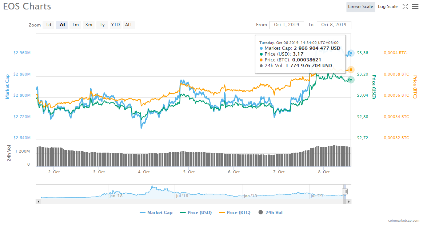Click the blue Market Cap data point marker
The image size is (423, 226).
coord(351,53)
